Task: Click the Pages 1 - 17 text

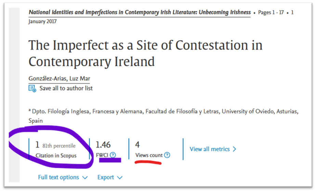Action: [271, 13]
